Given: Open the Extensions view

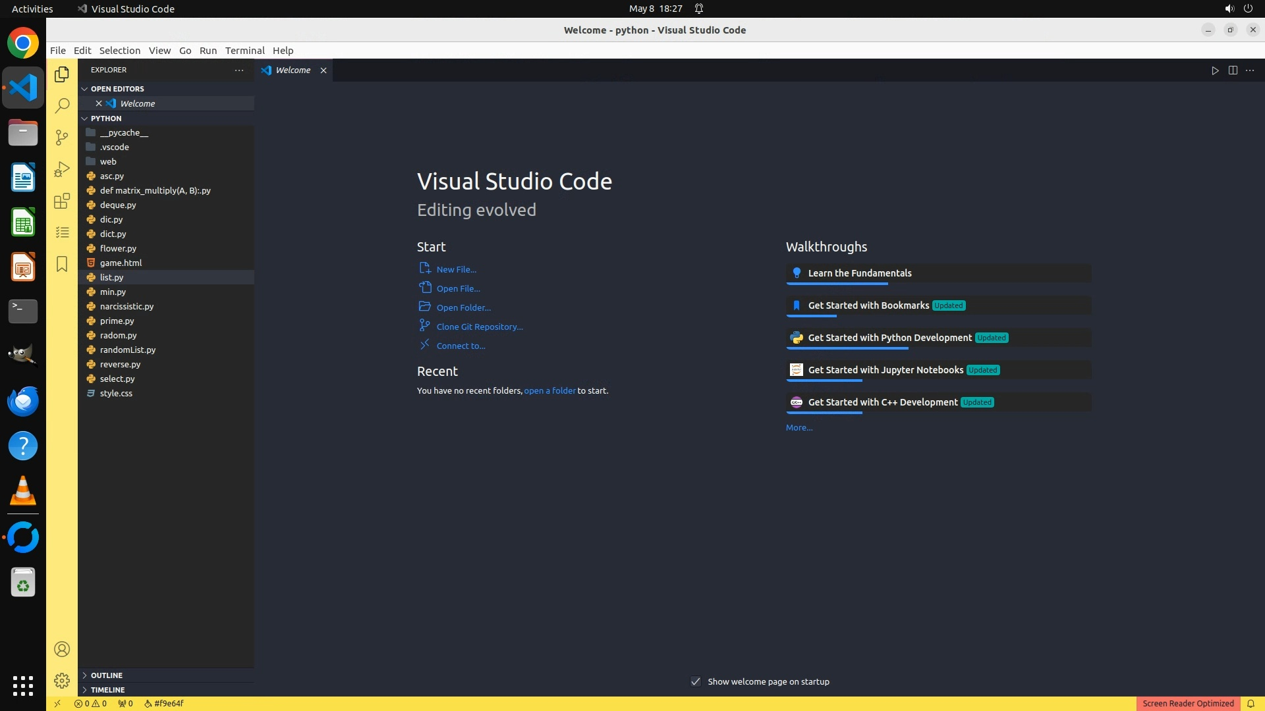Looking at the screenshot, I should (62, 201).
